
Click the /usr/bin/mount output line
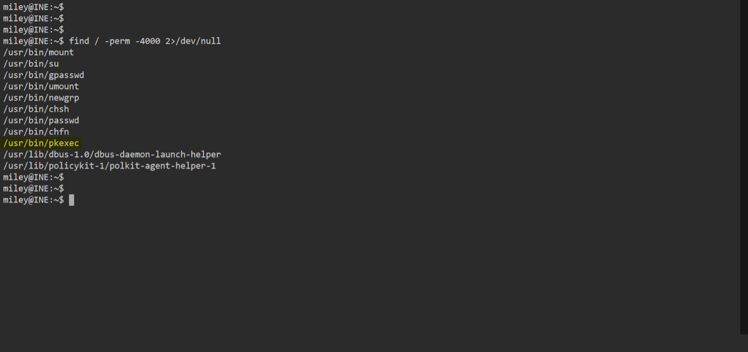[x=38, y=52]
